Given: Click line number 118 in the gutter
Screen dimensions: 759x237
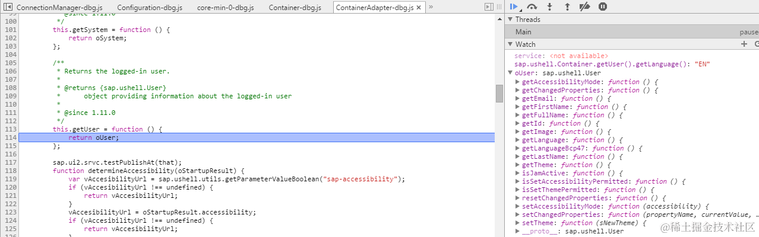Looking at the screenshot, I should point(10,171).
